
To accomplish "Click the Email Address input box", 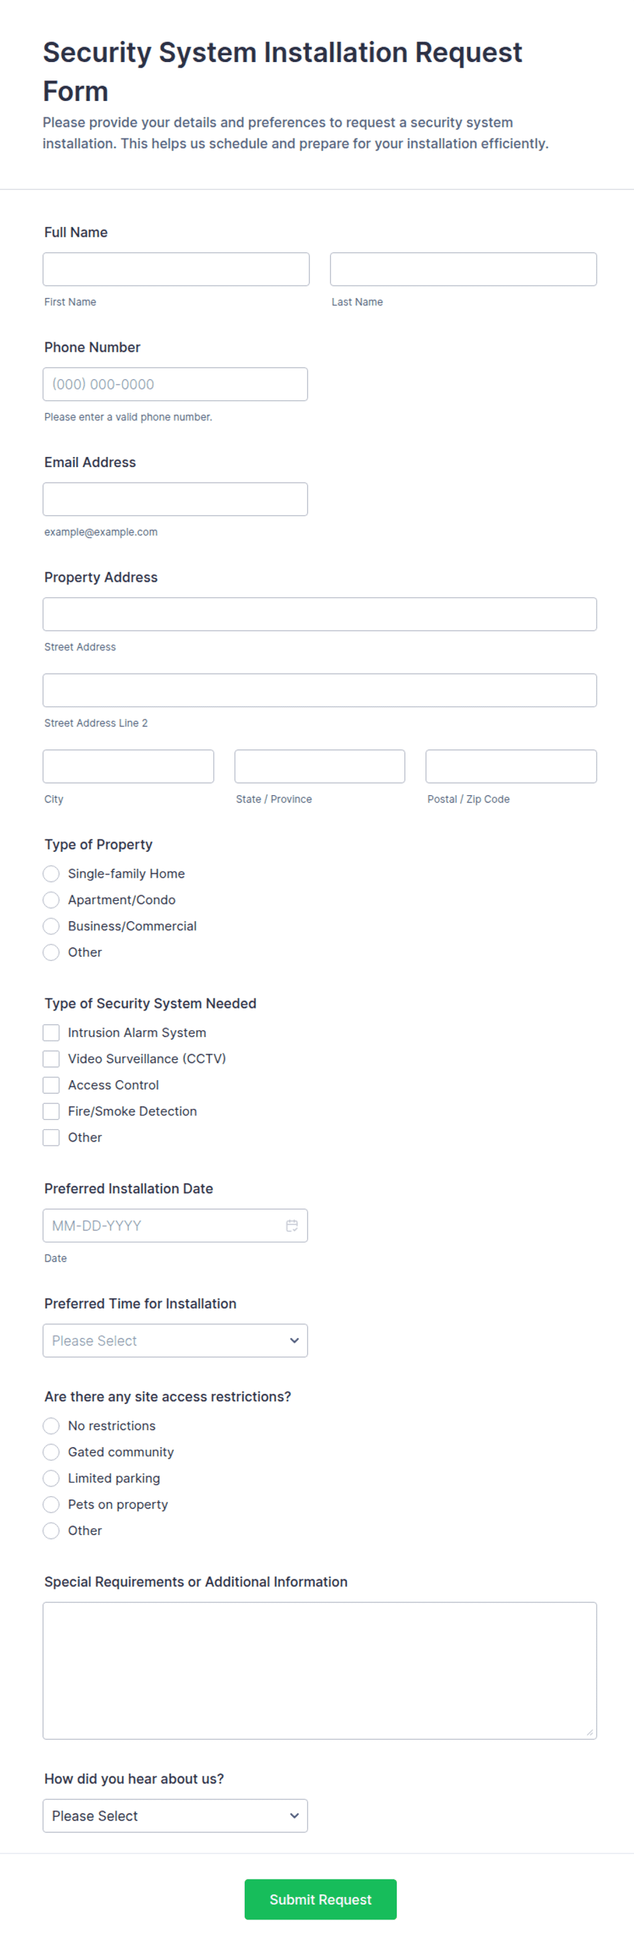I will point(175,499).
